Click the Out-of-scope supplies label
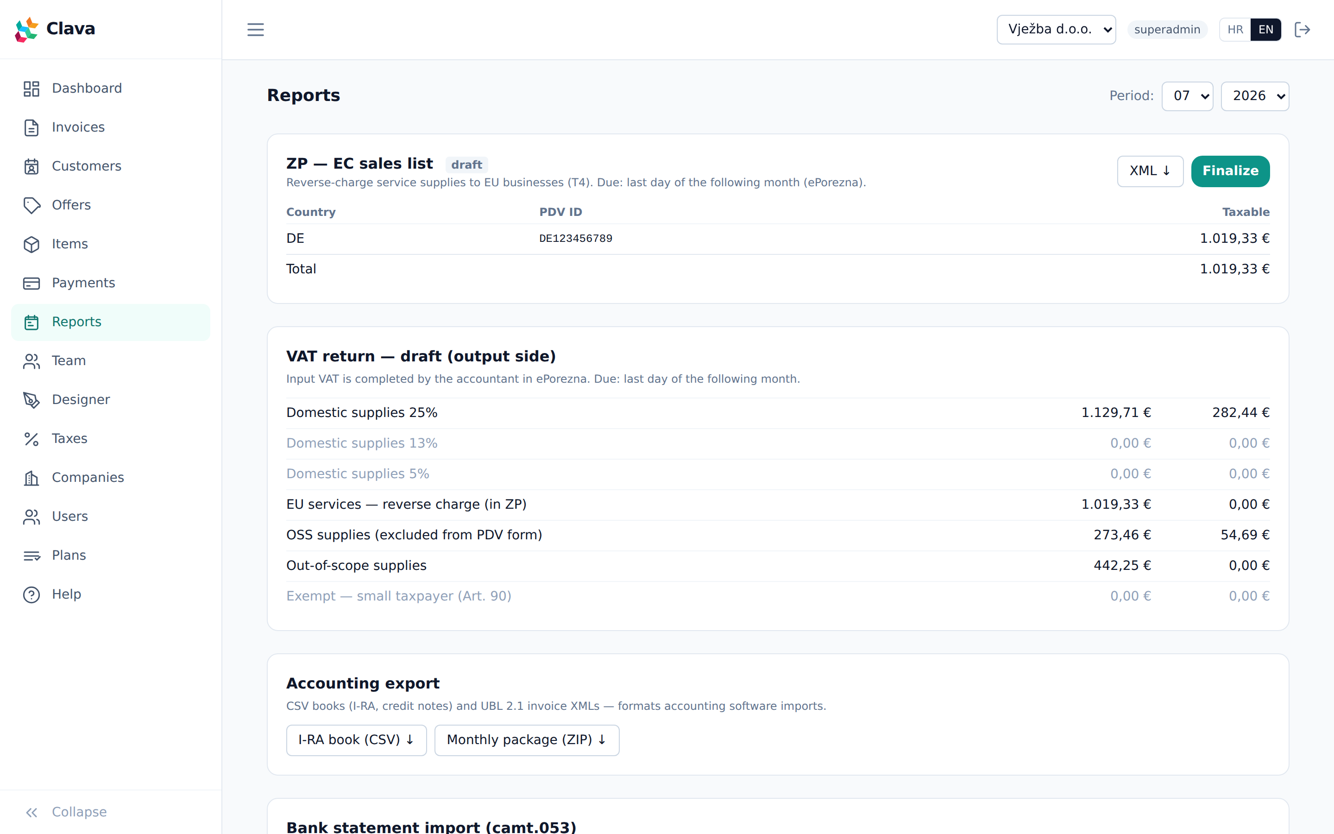Image resolution: width=1334 pixels, height=834 pixels. click(x=356, y=566)
